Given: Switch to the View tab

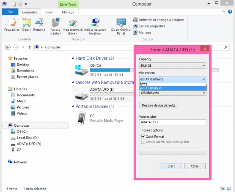Looking at the screenshot, I should click(x=49, y=12).
